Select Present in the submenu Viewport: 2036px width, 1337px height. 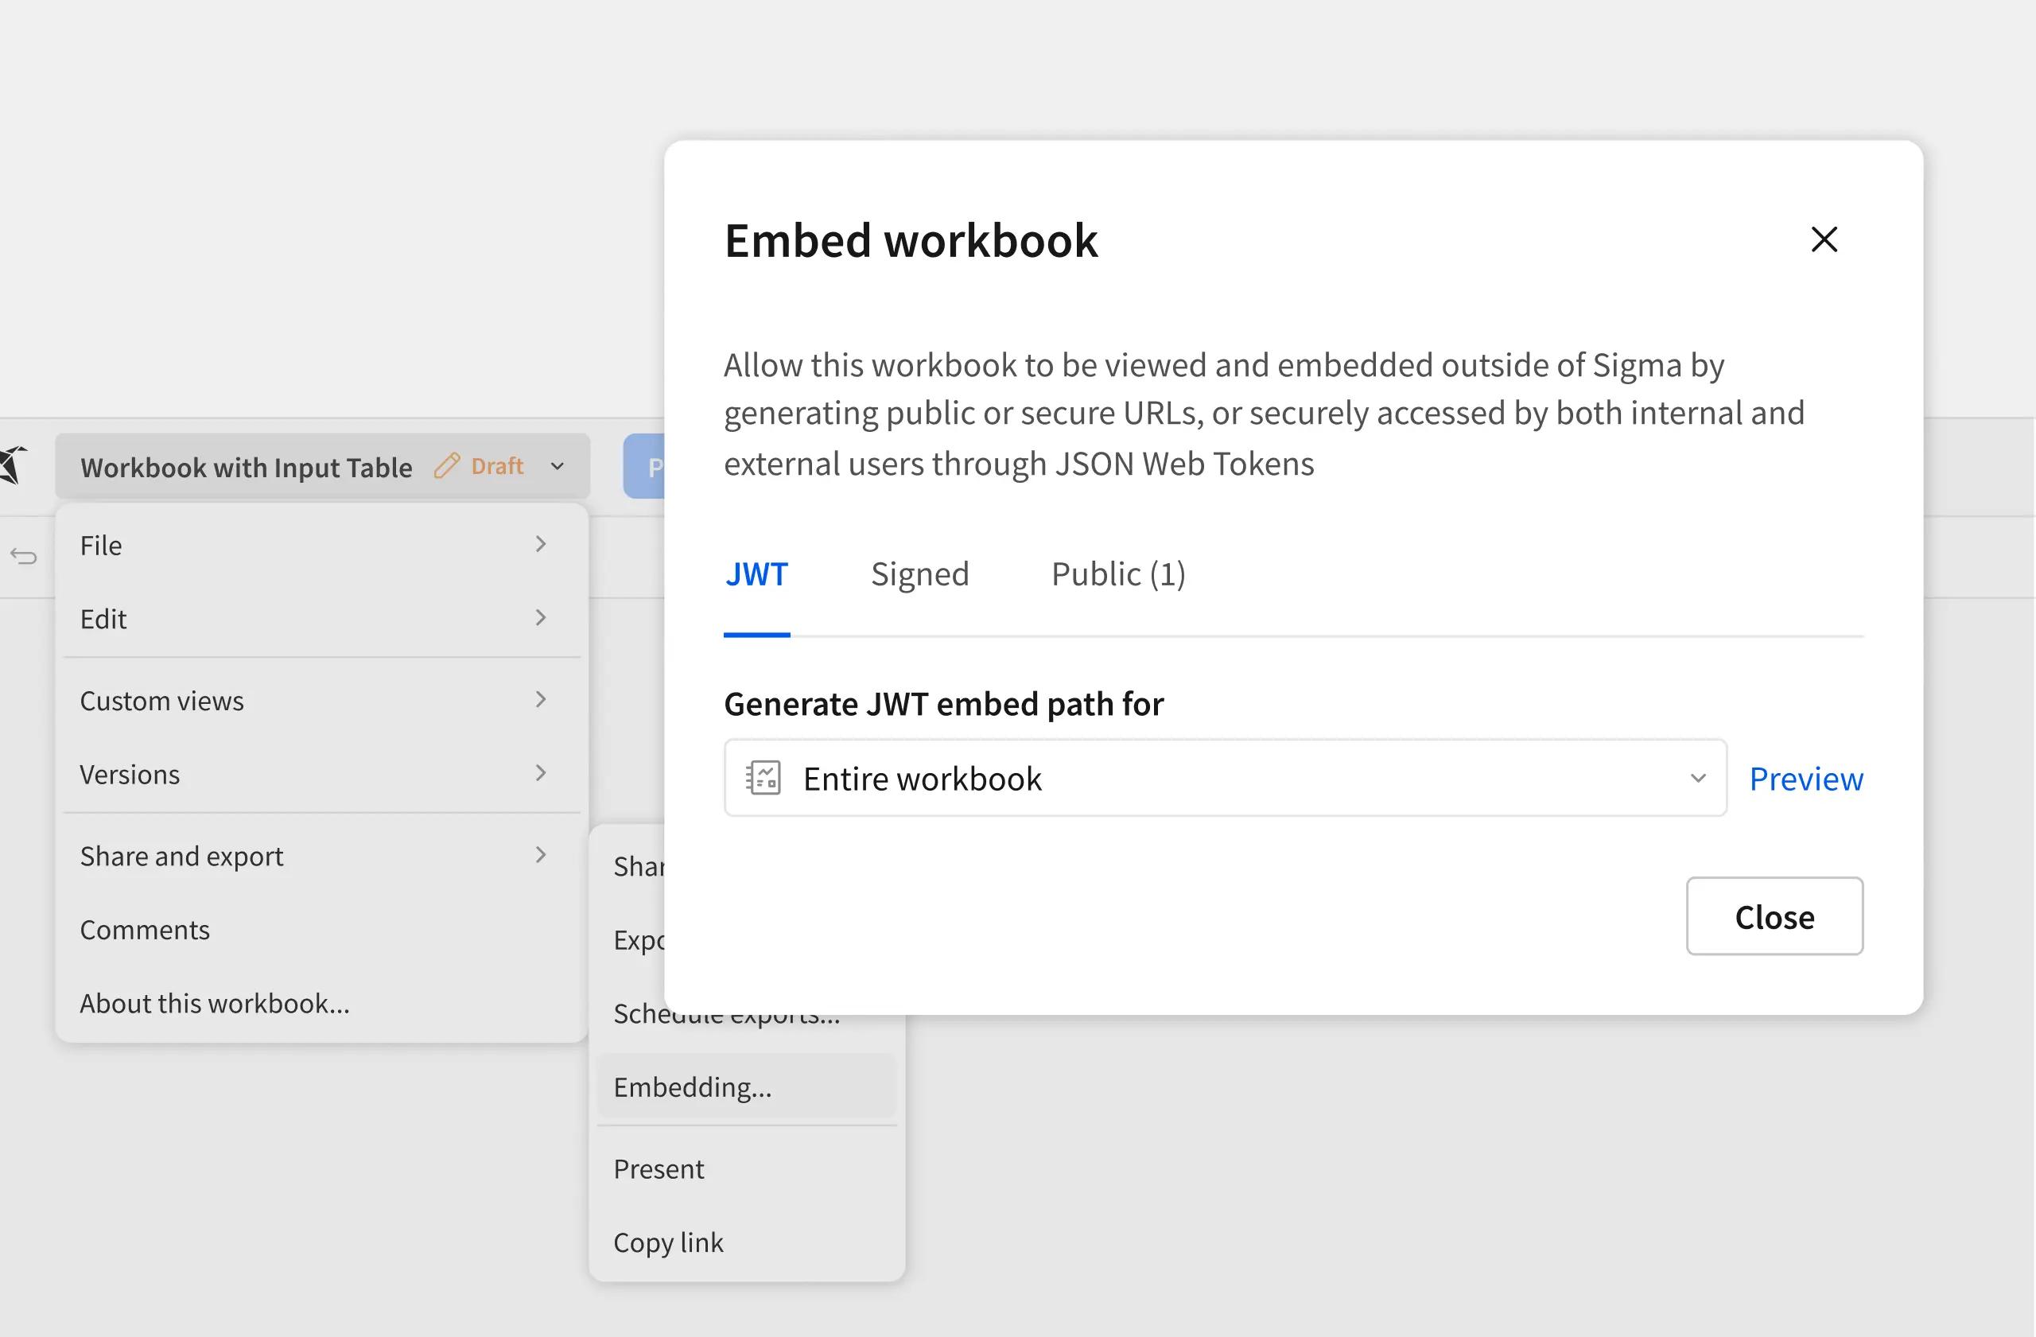[x=747, y=1168]
